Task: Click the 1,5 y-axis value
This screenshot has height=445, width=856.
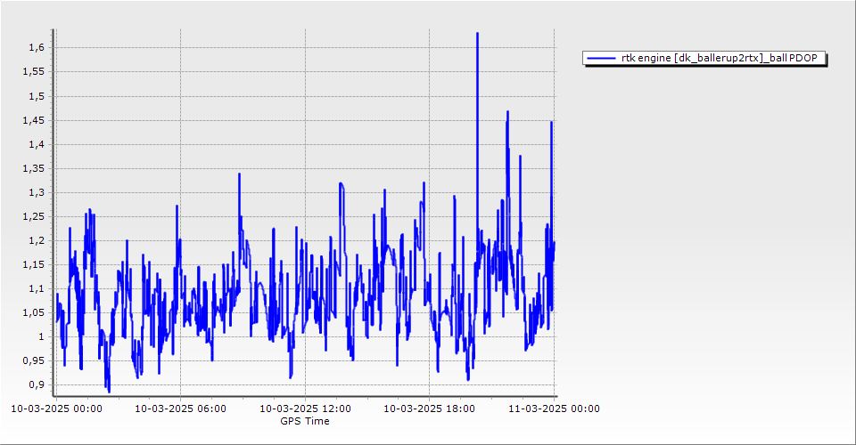Action: click(37, 96)
